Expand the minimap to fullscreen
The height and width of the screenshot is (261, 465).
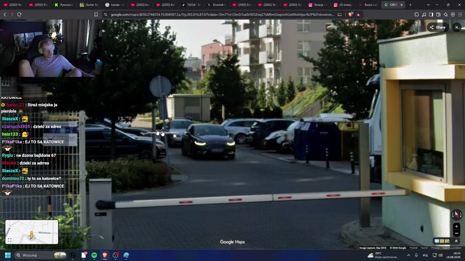[9, 240]
